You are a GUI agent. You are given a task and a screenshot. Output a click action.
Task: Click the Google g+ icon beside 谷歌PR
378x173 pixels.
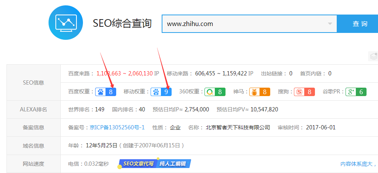click(351, 92)
